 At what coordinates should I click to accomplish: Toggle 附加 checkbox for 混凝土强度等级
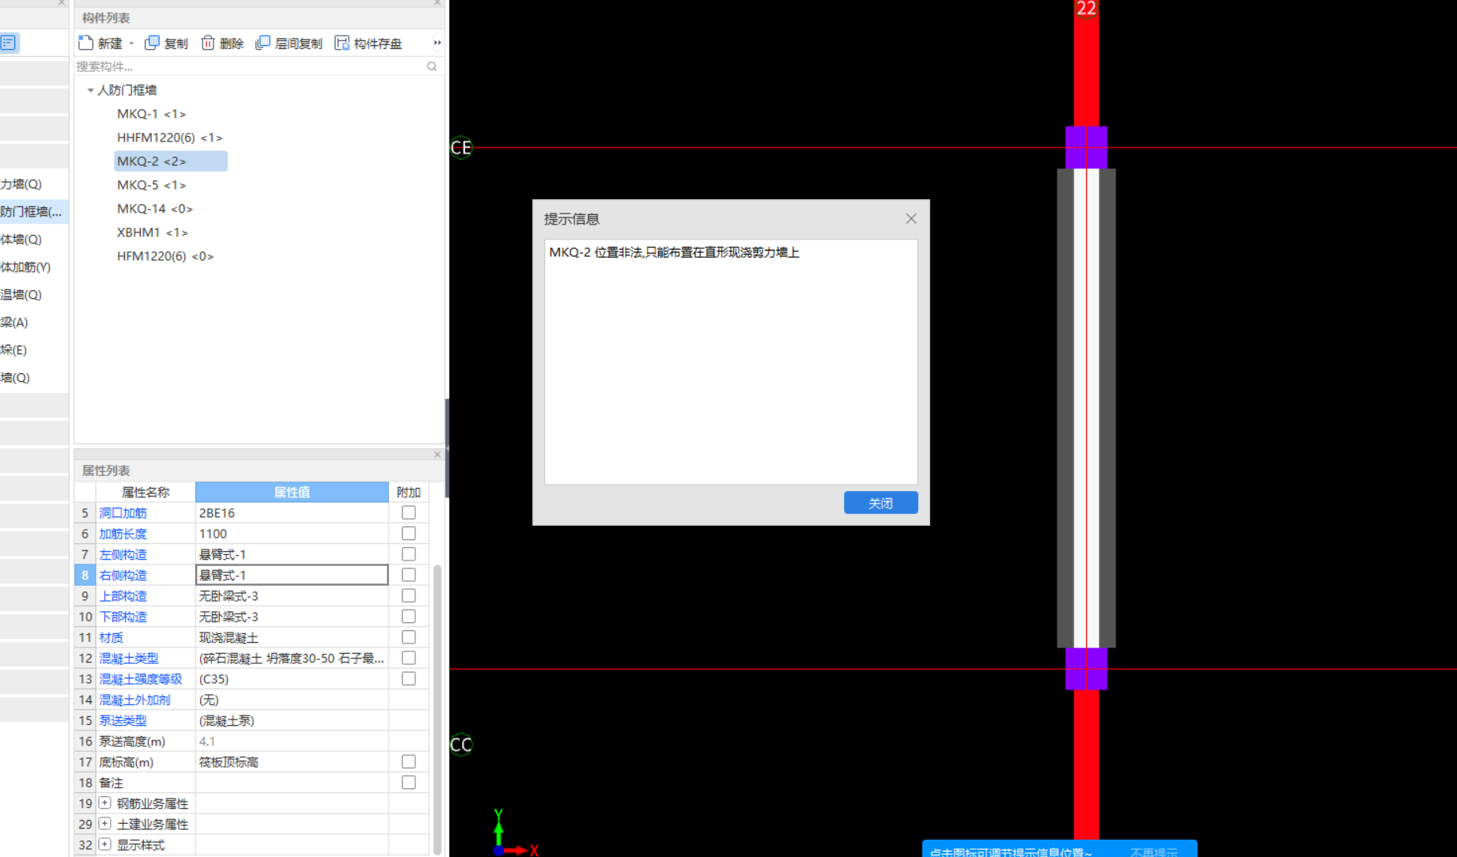(409, 678)
